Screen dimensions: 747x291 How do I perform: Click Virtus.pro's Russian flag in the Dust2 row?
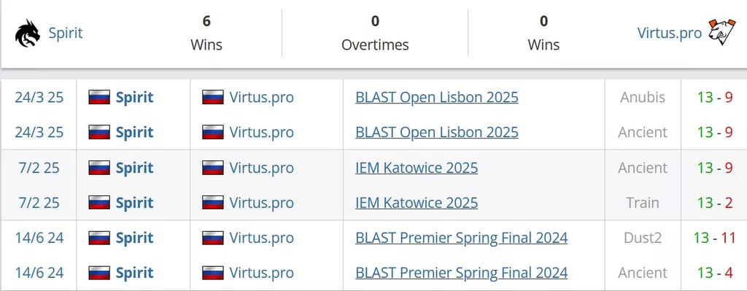[x=212, y=238]
